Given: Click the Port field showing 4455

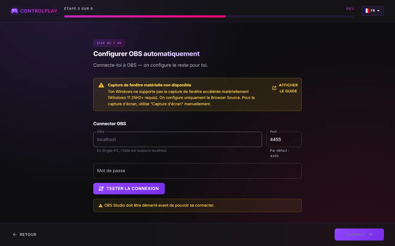Looking at the screenshot, I should (284, 140).
